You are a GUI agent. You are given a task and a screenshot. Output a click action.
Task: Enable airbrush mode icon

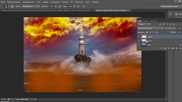(x=78, y=7)
